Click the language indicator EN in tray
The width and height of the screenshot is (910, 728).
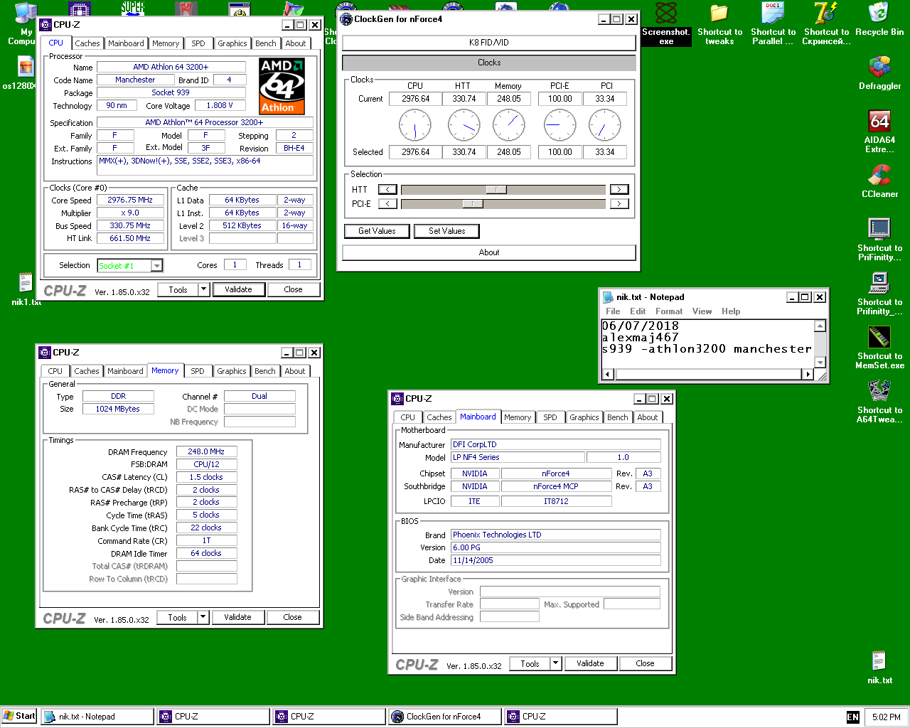(x=853, y=717)
